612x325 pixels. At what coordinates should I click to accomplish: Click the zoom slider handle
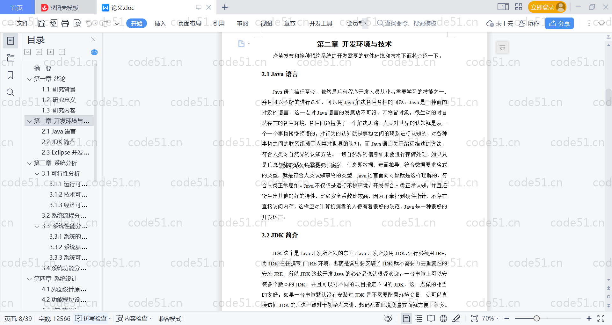[537, 318]
